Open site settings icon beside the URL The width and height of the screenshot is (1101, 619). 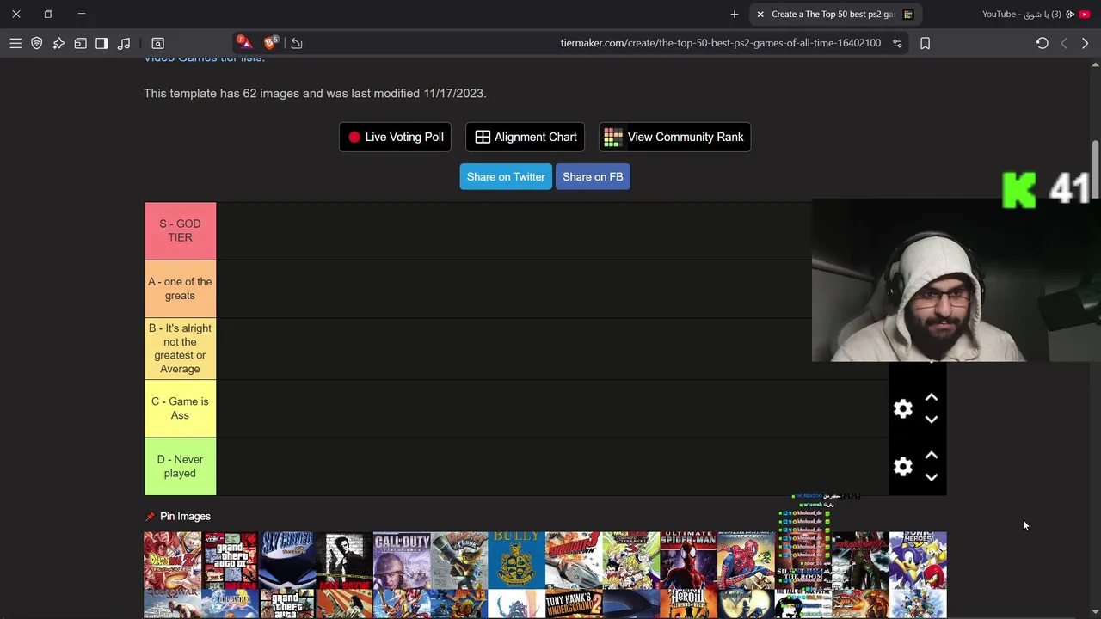[897, 43]
